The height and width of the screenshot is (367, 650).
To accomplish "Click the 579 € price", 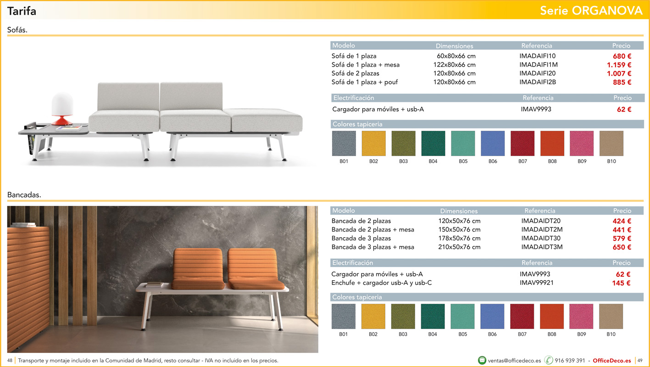I will (622, 239).
